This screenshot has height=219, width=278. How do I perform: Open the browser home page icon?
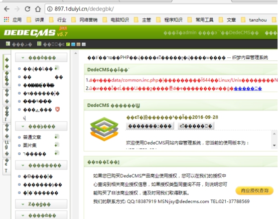coord(38,9)
